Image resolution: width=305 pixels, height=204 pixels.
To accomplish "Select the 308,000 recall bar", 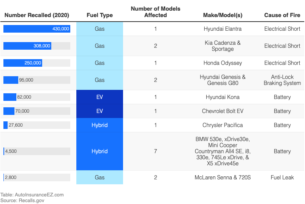I will (x=27, y=46).
